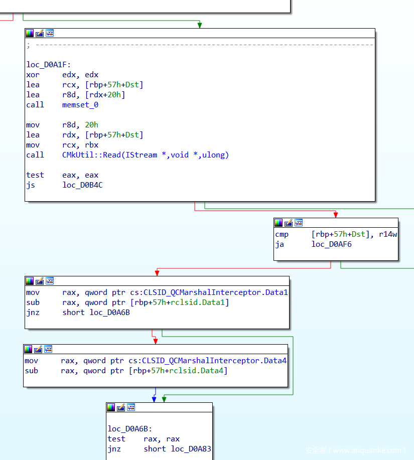Image resolution: width=414 pixels, height=460 pixels.
Task: Click group nodes icon on loc_D0A1F block
Action: point(50,33)
